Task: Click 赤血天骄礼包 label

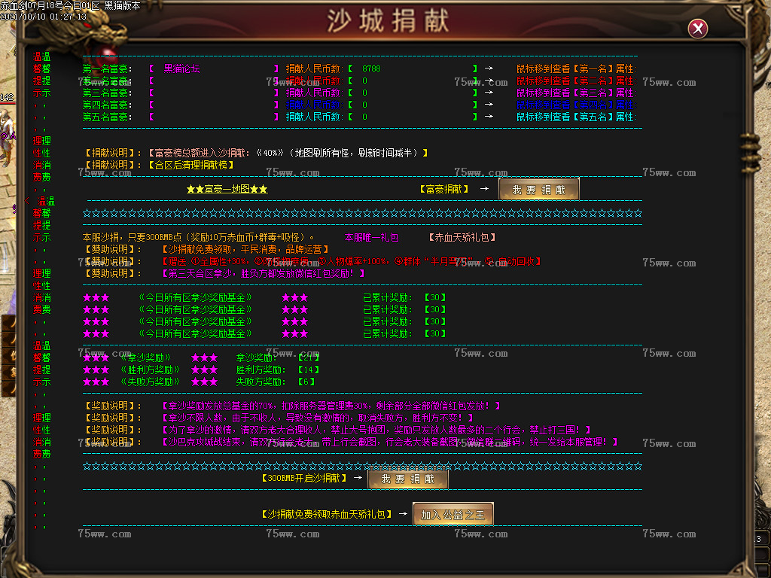Action: (x=462, y=237)
